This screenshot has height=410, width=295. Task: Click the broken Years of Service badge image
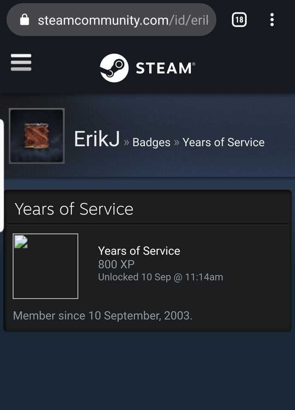click(x=46, y=266)
